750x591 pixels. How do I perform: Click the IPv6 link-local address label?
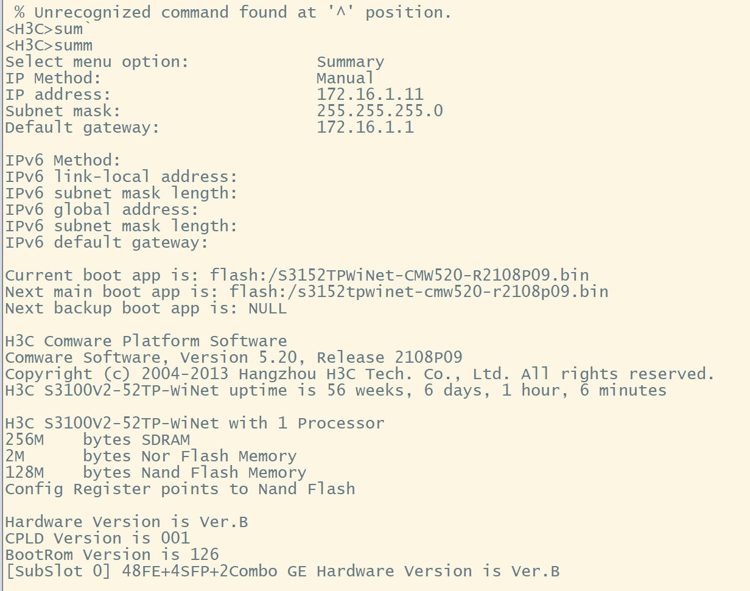coord(121,177)
